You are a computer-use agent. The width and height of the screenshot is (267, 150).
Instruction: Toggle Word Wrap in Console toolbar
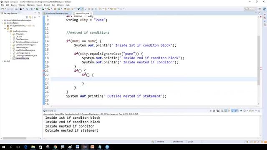click(229, 111)
